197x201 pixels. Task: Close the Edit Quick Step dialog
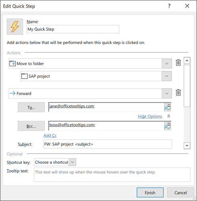[187, 6]
